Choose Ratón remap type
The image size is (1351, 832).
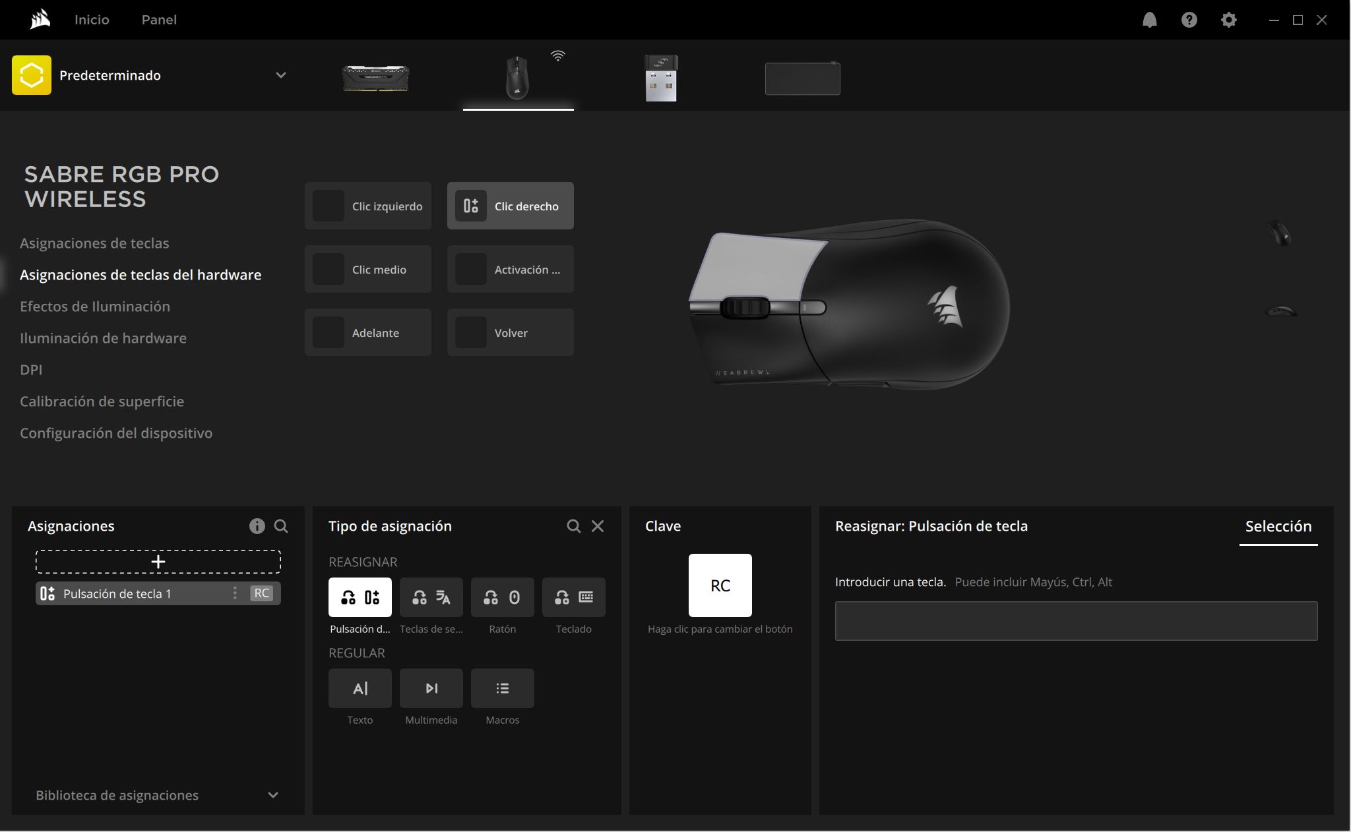[503, 597]
